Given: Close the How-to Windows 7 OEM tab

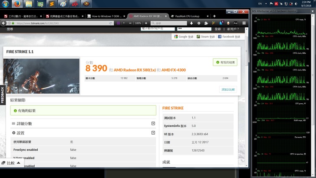Looking at the screenshot, I should 124,16.
